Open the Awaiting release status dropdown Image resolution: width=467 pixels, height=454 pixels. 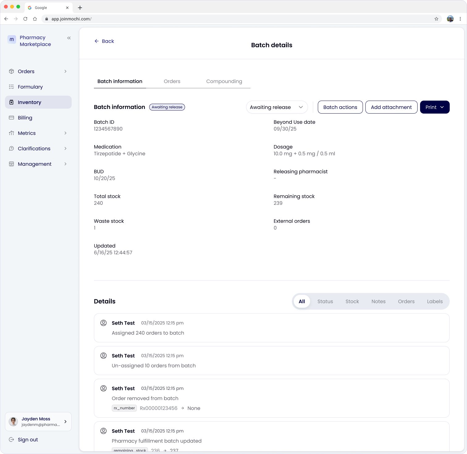[277, 107]
